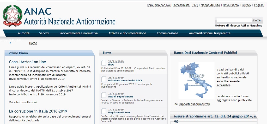Image resolution: width=267 pixels, height=124 pixels.
Task: Click Autorità Nazionale Anticorruzione site title
Action: [69, 22]
